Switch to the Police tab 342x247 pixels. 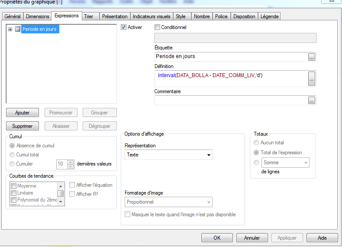221,16
